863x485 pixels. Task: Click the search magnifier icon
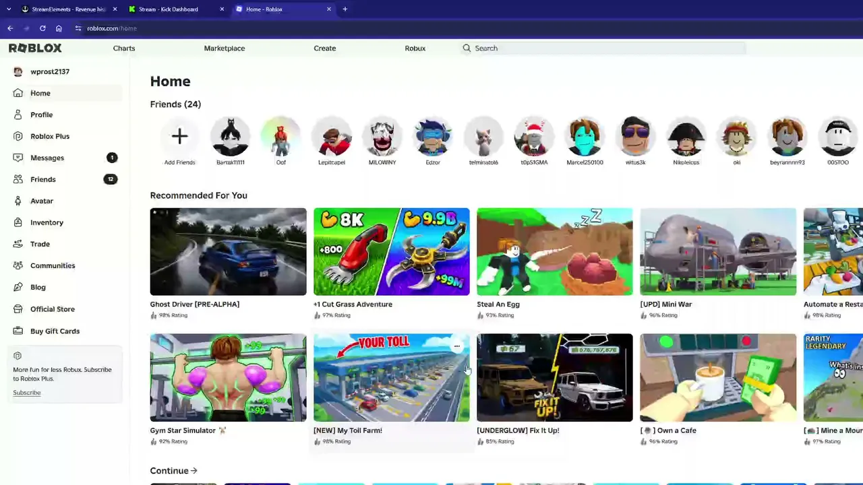467,48
